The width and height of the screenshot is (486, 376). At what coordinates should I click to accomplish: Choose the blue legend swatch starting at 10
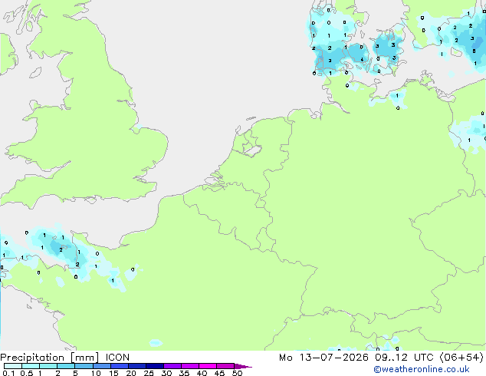pos(101,366)
